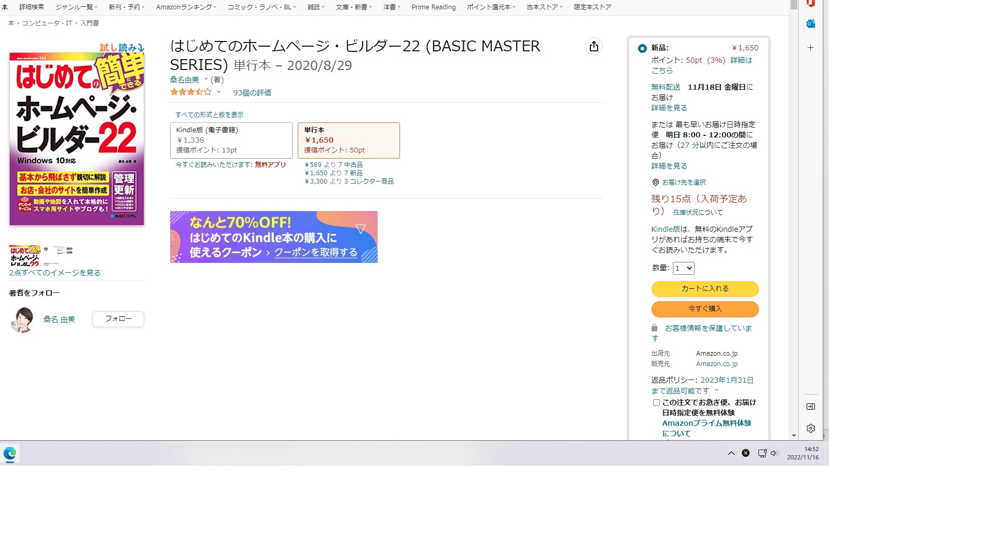996x560 pixels.
Task: Open Edge sidebar settings gear
Action: coord(811,428)
